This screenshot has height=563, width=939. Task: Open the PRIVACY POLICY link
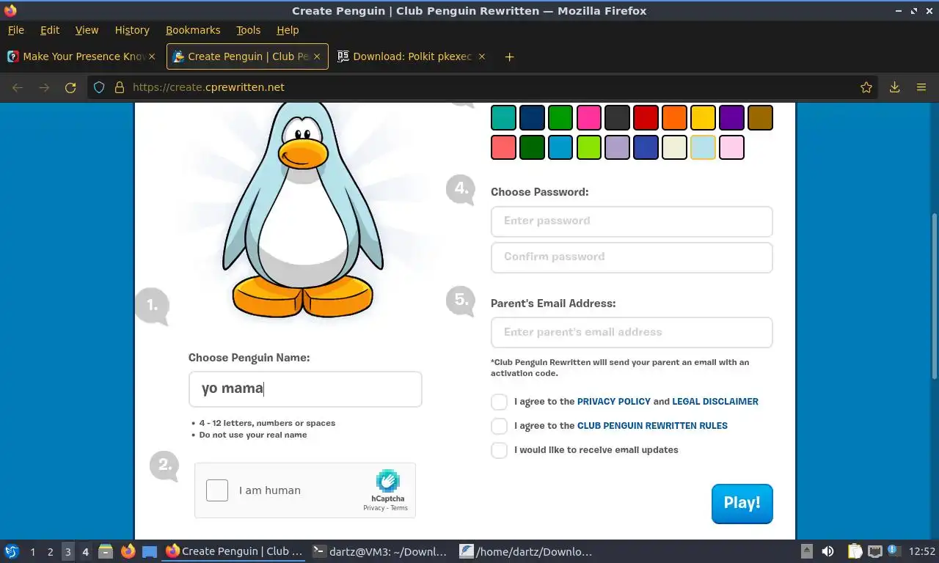[x=614, y=402]
